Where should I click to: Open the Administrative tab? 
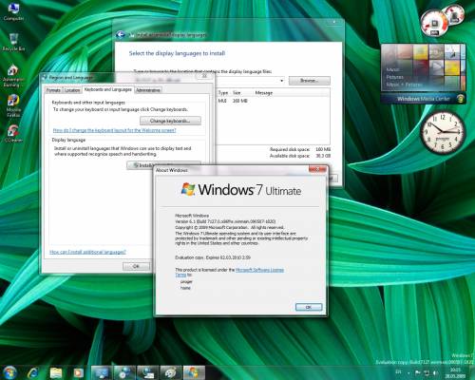pos(148,90)
